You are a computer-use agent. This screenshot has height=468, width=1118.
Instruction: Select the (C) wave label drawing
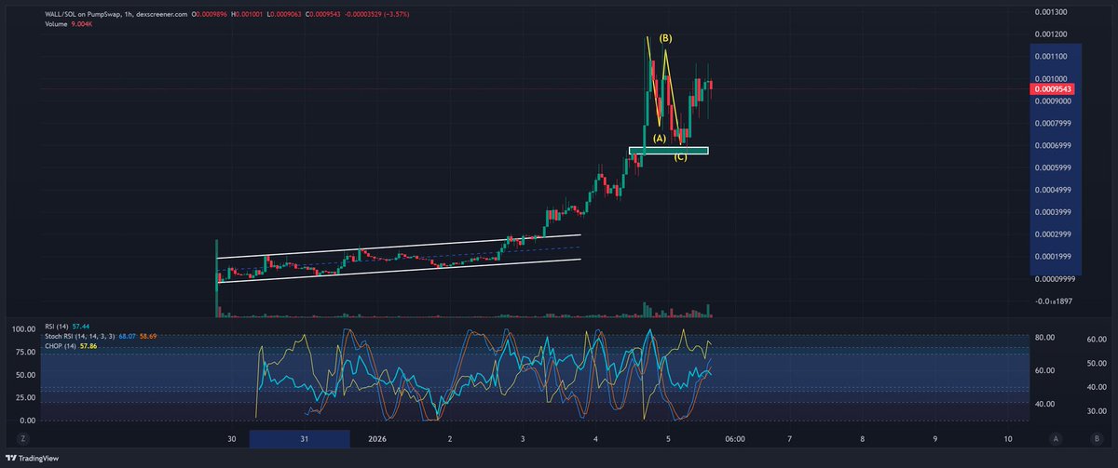click(x=681, y=156)
